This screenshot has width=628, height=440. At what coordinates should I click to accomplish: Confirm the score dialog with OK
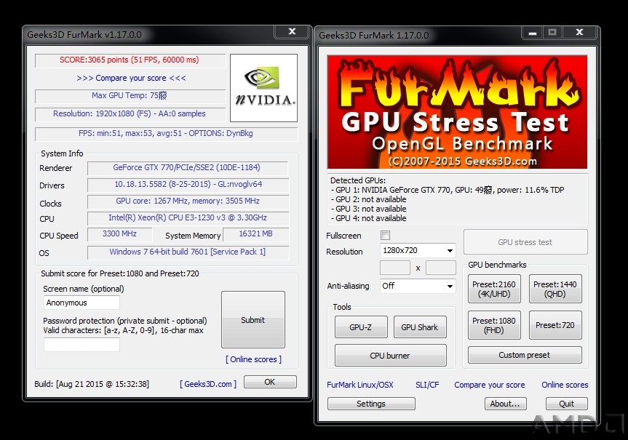click(x=270, y=382)
